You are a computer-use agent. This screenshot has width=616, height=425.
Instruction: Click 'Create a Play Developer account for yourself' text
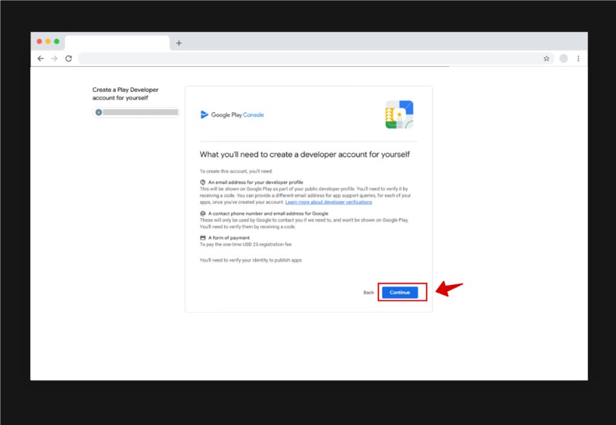click(125, 94)
